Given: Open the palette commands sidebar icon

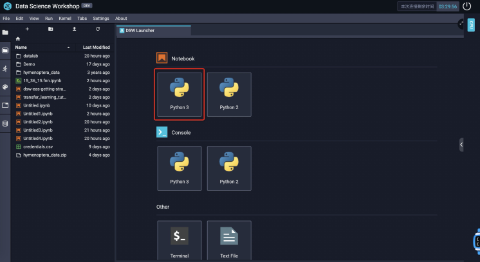Looking at the screenshot, I should [x=5, y=87].
